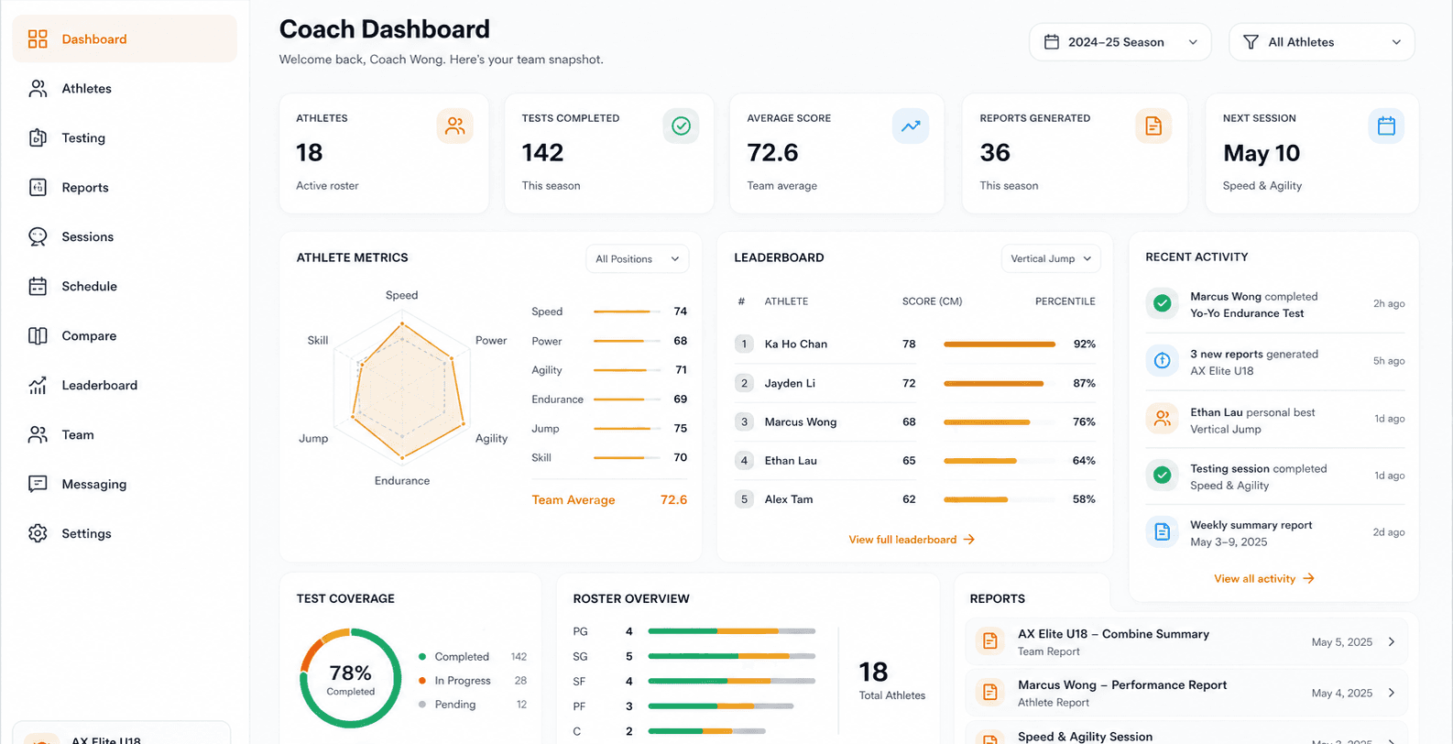
Task: Click Ka Ho Chan's percentile bar
Action: tap(1000, 345)
